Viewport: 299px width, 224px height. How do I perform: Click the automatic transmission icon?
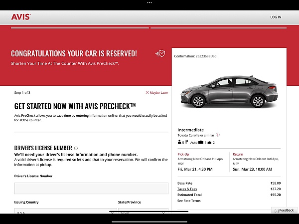[x=186, y=142]
